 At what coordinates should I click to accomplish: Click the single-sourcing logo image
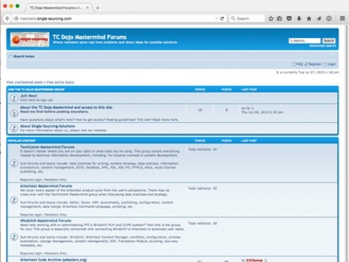[30, 39]
